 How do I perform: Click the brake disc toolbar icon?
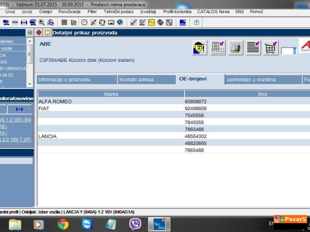(160, 23)
